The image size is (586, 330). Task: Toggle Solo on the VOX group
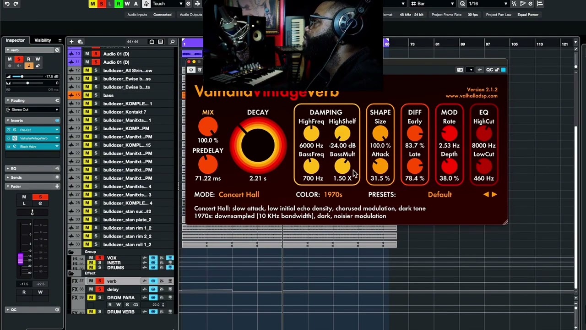(x=99, y=258)
